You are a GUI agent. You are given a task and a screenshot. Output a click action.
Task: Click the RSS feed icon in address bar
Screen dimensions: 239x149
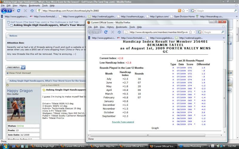click(x=180, y=11)
